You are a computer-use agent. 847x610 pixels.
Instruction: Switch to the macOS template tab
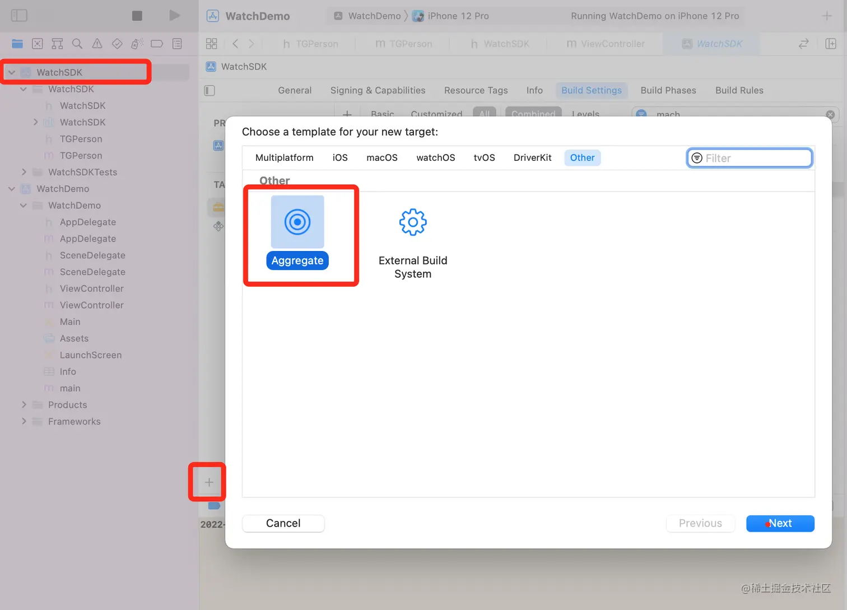coord(382,158)
